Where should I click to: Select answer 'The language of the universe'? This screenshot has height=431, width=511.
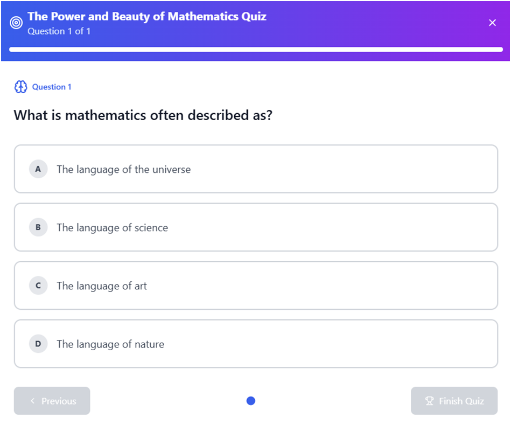coord(256,169)
